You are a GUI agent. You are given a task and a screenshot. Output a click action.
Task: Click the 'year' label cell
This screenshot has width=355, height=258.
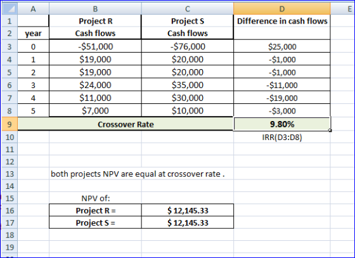(33, 33)
